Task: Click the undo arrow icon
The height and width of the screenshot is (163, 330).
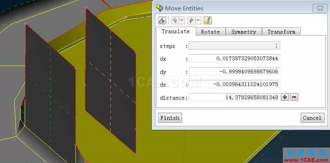Action: click(175, 20)
